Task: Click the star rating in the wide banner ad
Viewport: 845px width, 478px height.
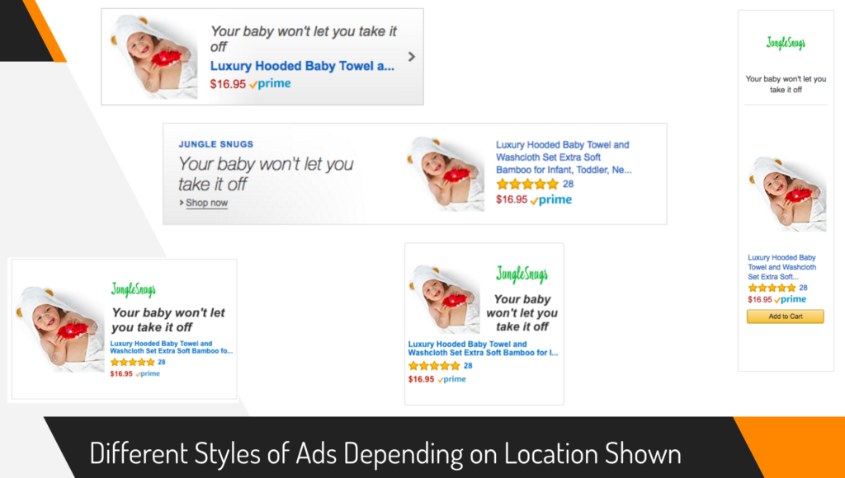Action: [526, 185]
